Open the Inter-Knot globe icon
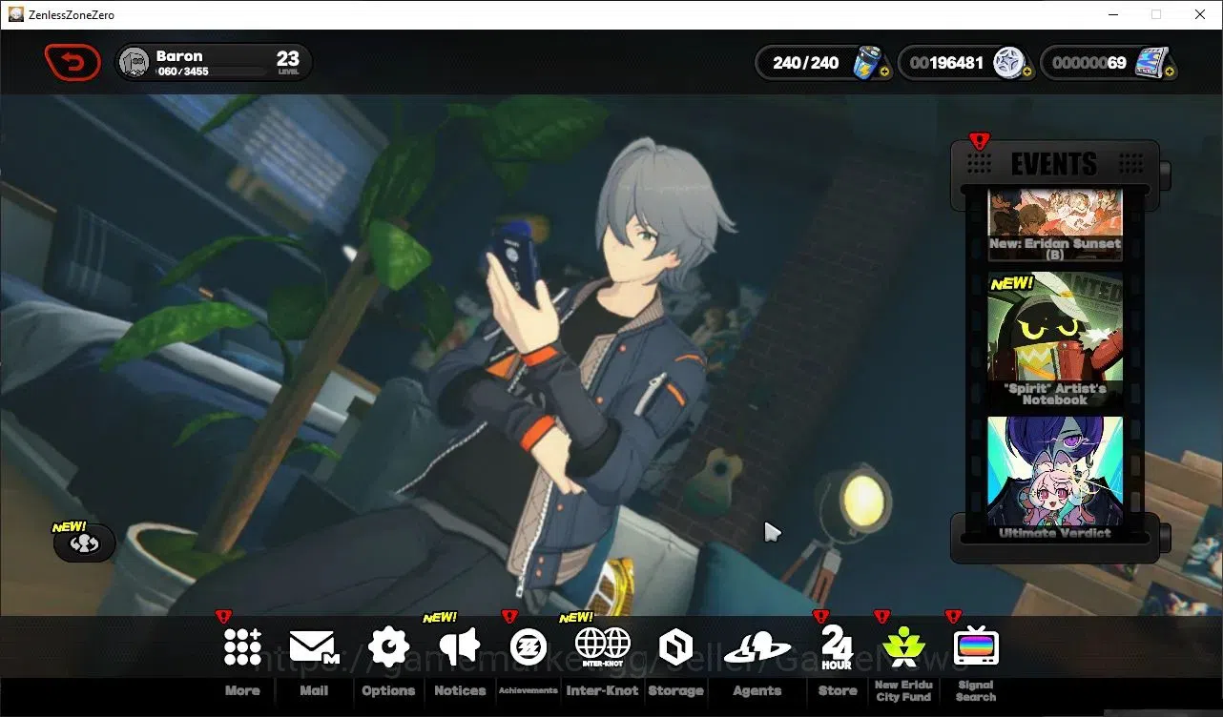The image size is (1223, 717). coord(602,647)
